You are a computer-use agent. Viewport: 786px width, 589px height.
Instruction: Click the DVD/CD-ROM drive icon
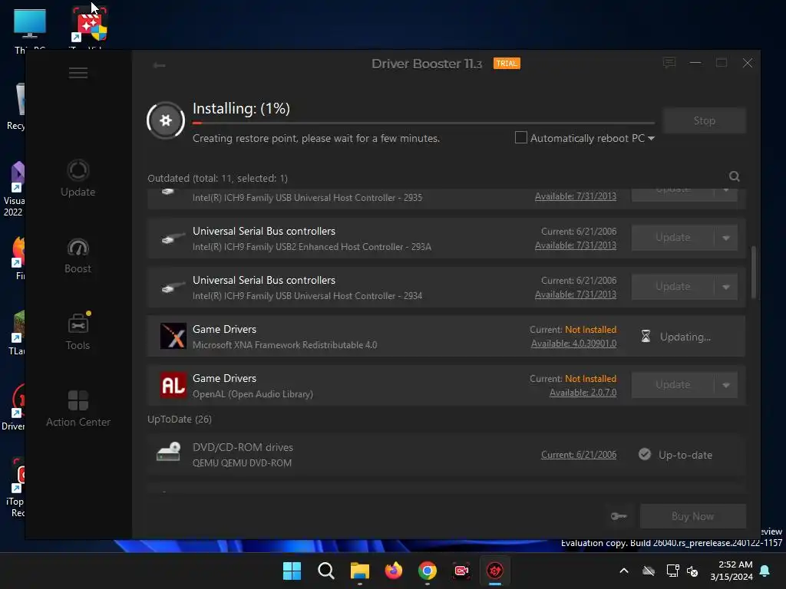click(168, 452)
